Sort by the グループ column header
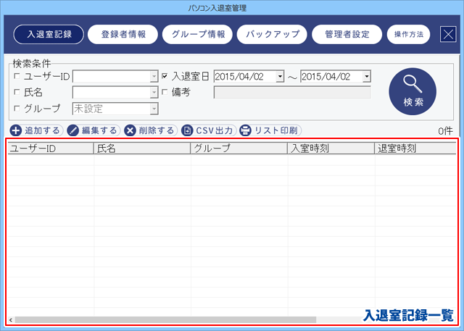Screen dimensions: 464x331 239,148
